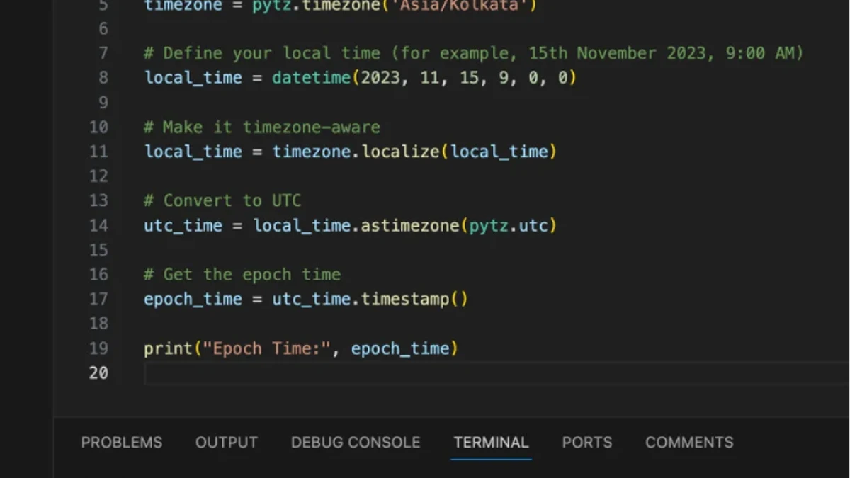Image resolution: width=850 pixels, height=478 pixels.
Task: Click 'timestamp' method on line 17
Action: pos(405,299)
